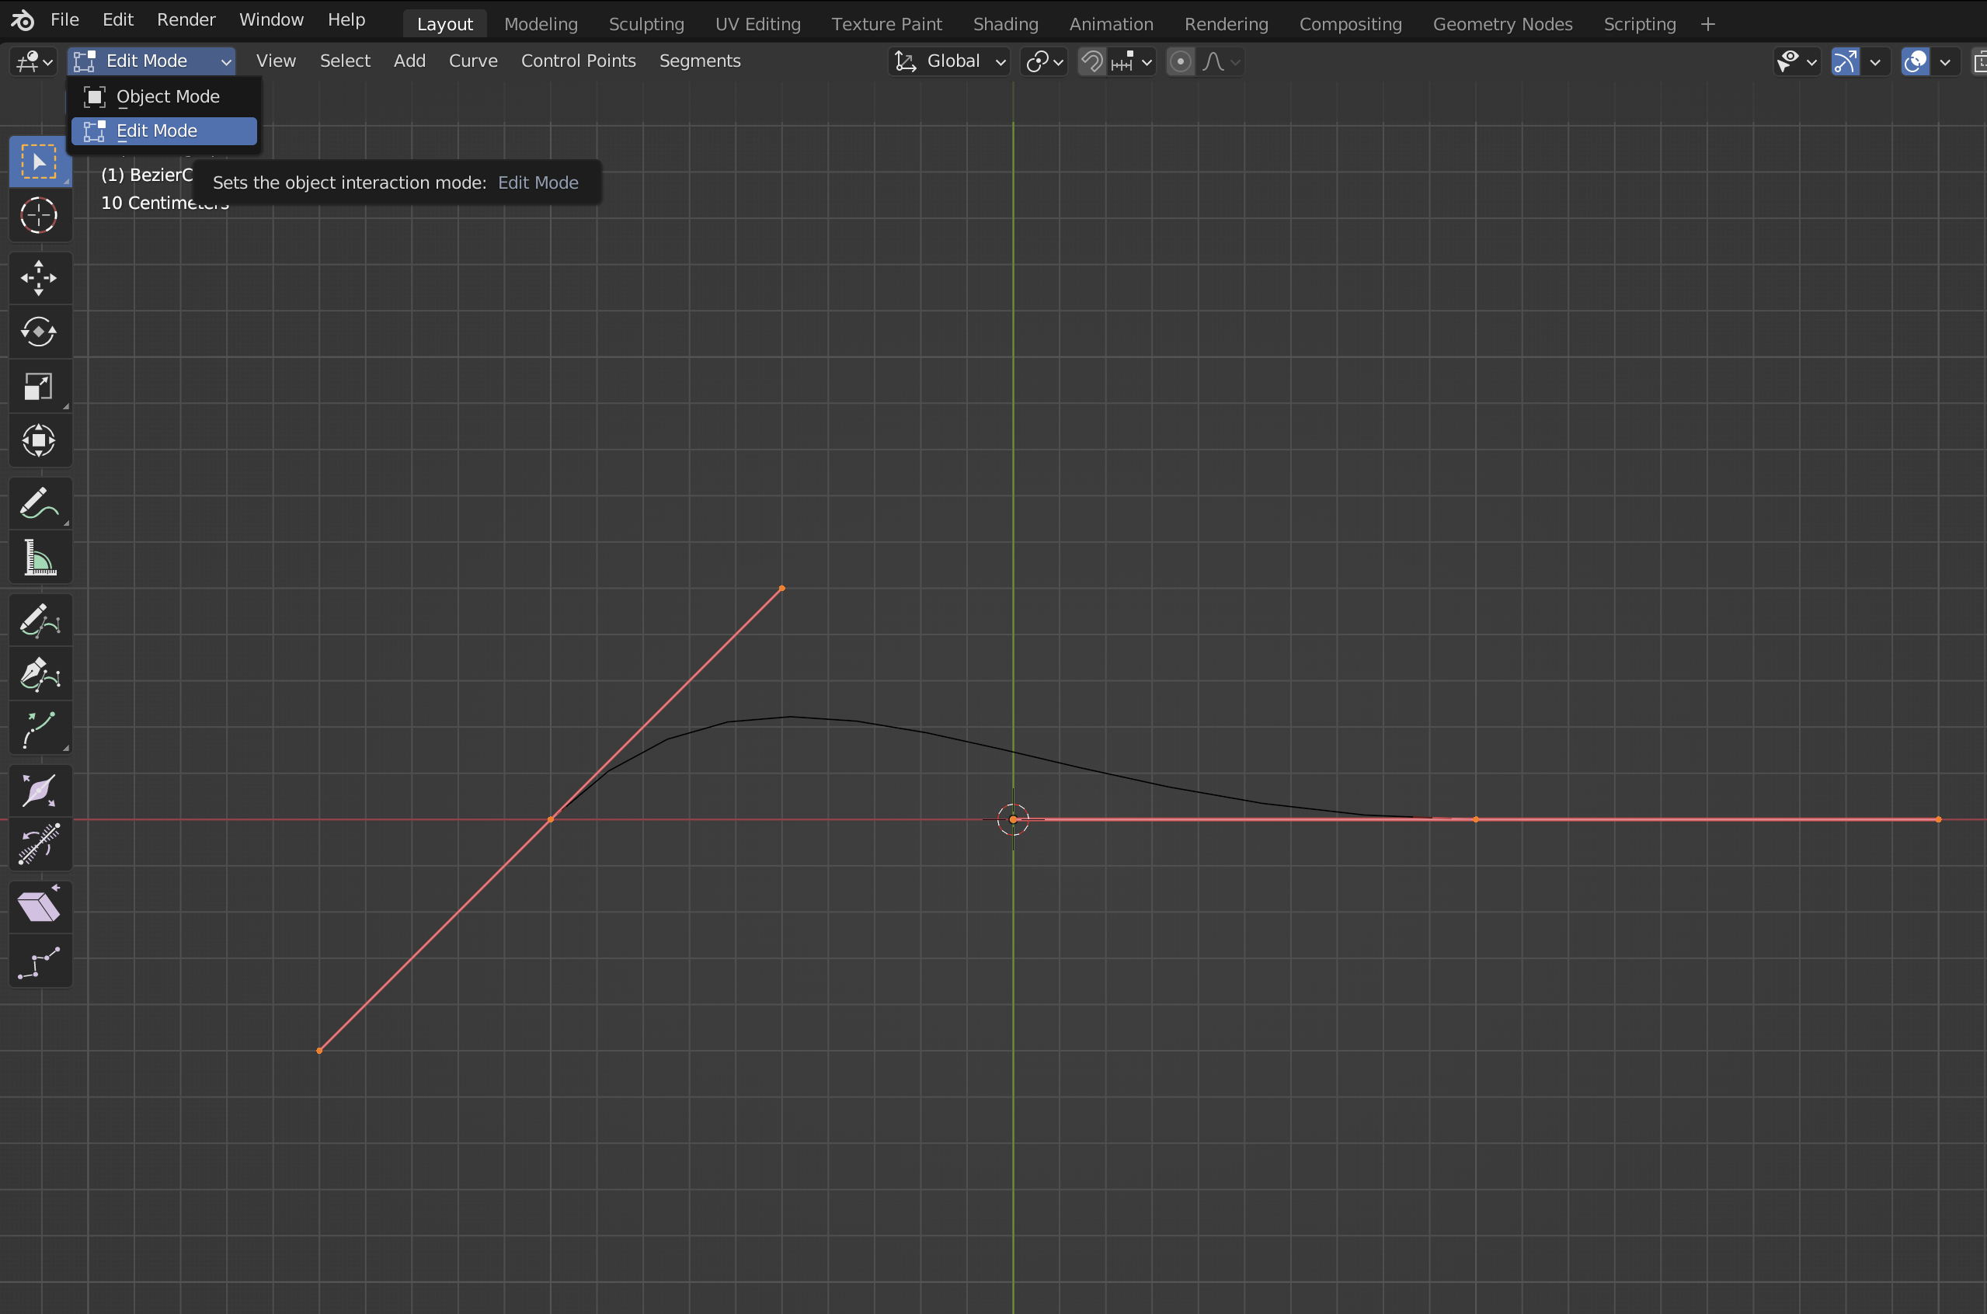Viewport: 1987px width, 1314px height.
Task: Open the pivot point dropdown
Action: 1044,61
